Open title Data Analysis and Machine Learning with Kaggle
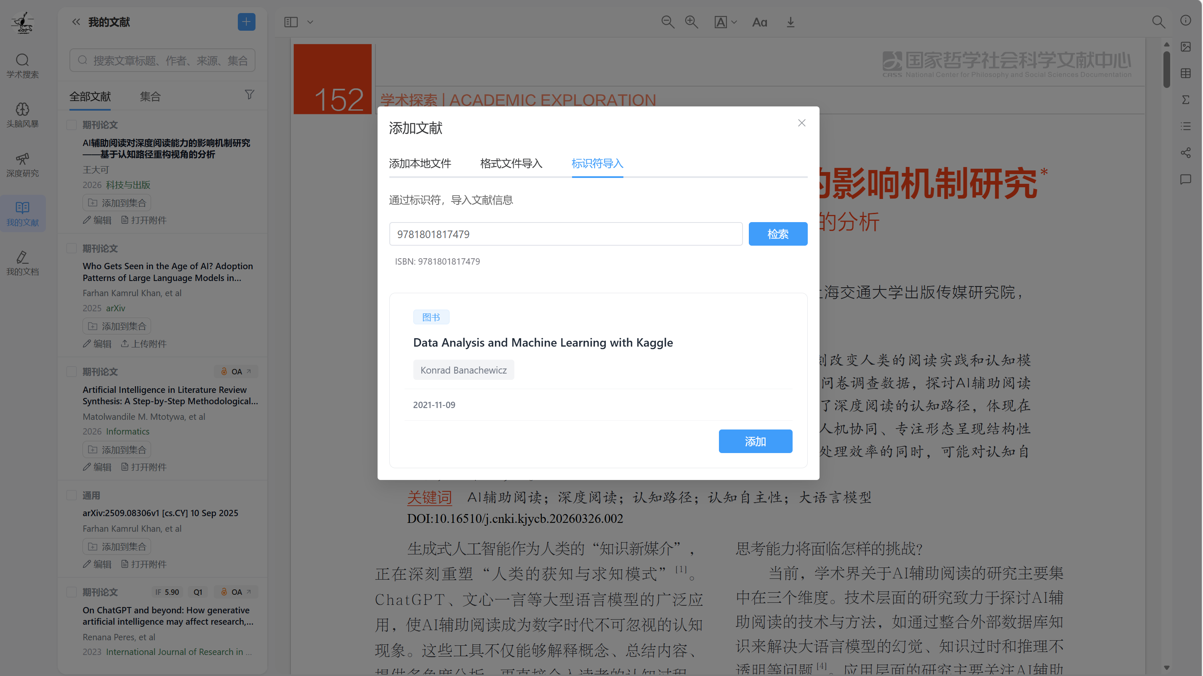This screenshot has width=1203, height=676. 543,343
